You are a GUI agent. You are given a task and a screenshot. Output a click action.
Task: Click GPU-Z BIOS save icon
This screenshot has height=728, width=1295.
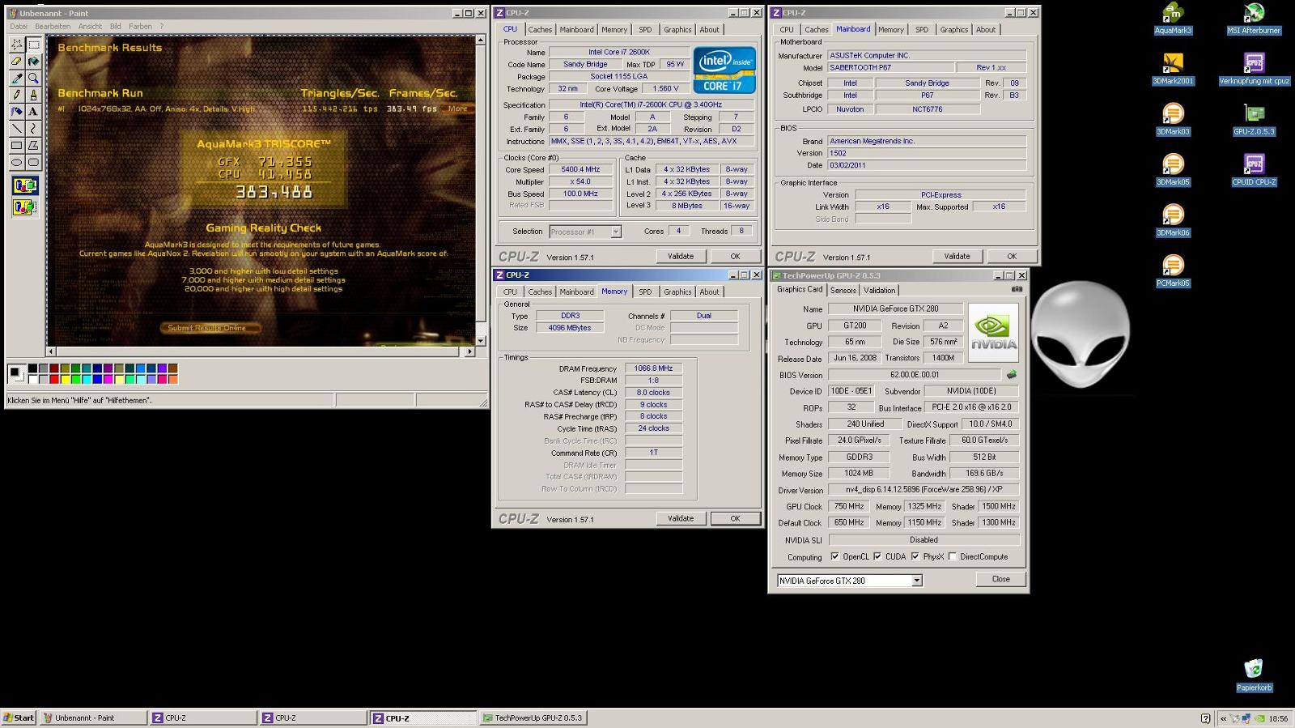tap(1011, 375)
